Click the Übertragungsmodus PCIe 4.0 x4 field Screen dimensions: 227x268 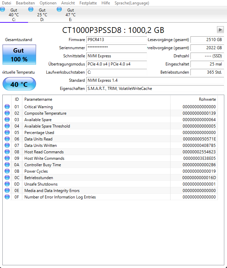pyautogui.click(x=117, y=64)
